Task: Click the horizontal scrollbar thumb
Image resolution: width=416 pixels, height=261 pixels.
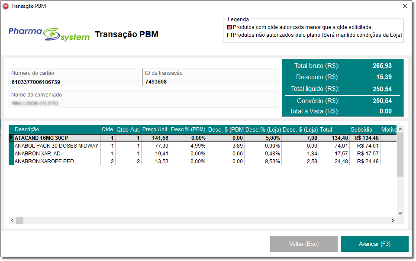Action: tap(19, 220)
